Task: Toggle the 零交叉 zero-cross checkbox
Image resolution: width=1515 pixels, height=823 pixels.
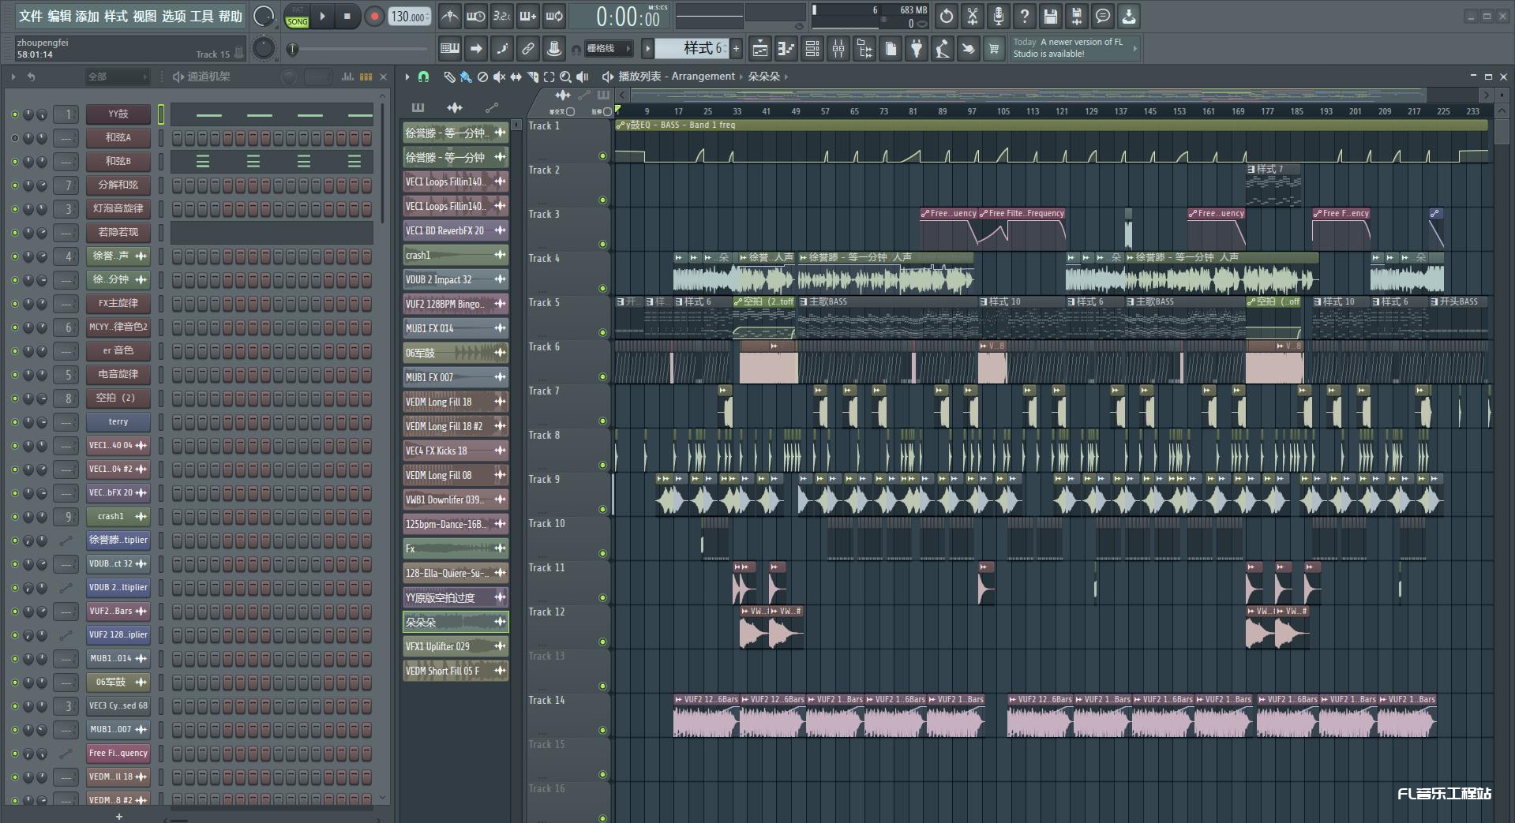Action: click(570, 112)
